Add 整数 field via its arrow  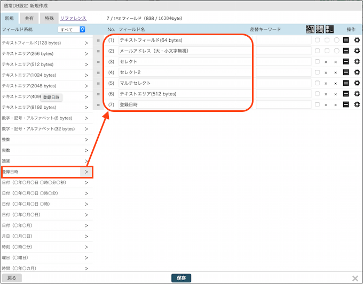[86, 140]
